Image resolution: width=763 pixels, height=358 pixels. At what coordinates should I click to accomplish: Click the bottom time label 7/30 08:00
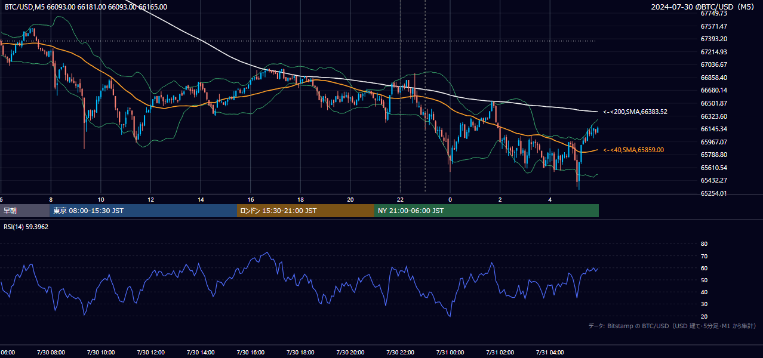click(x=50, y=352)
